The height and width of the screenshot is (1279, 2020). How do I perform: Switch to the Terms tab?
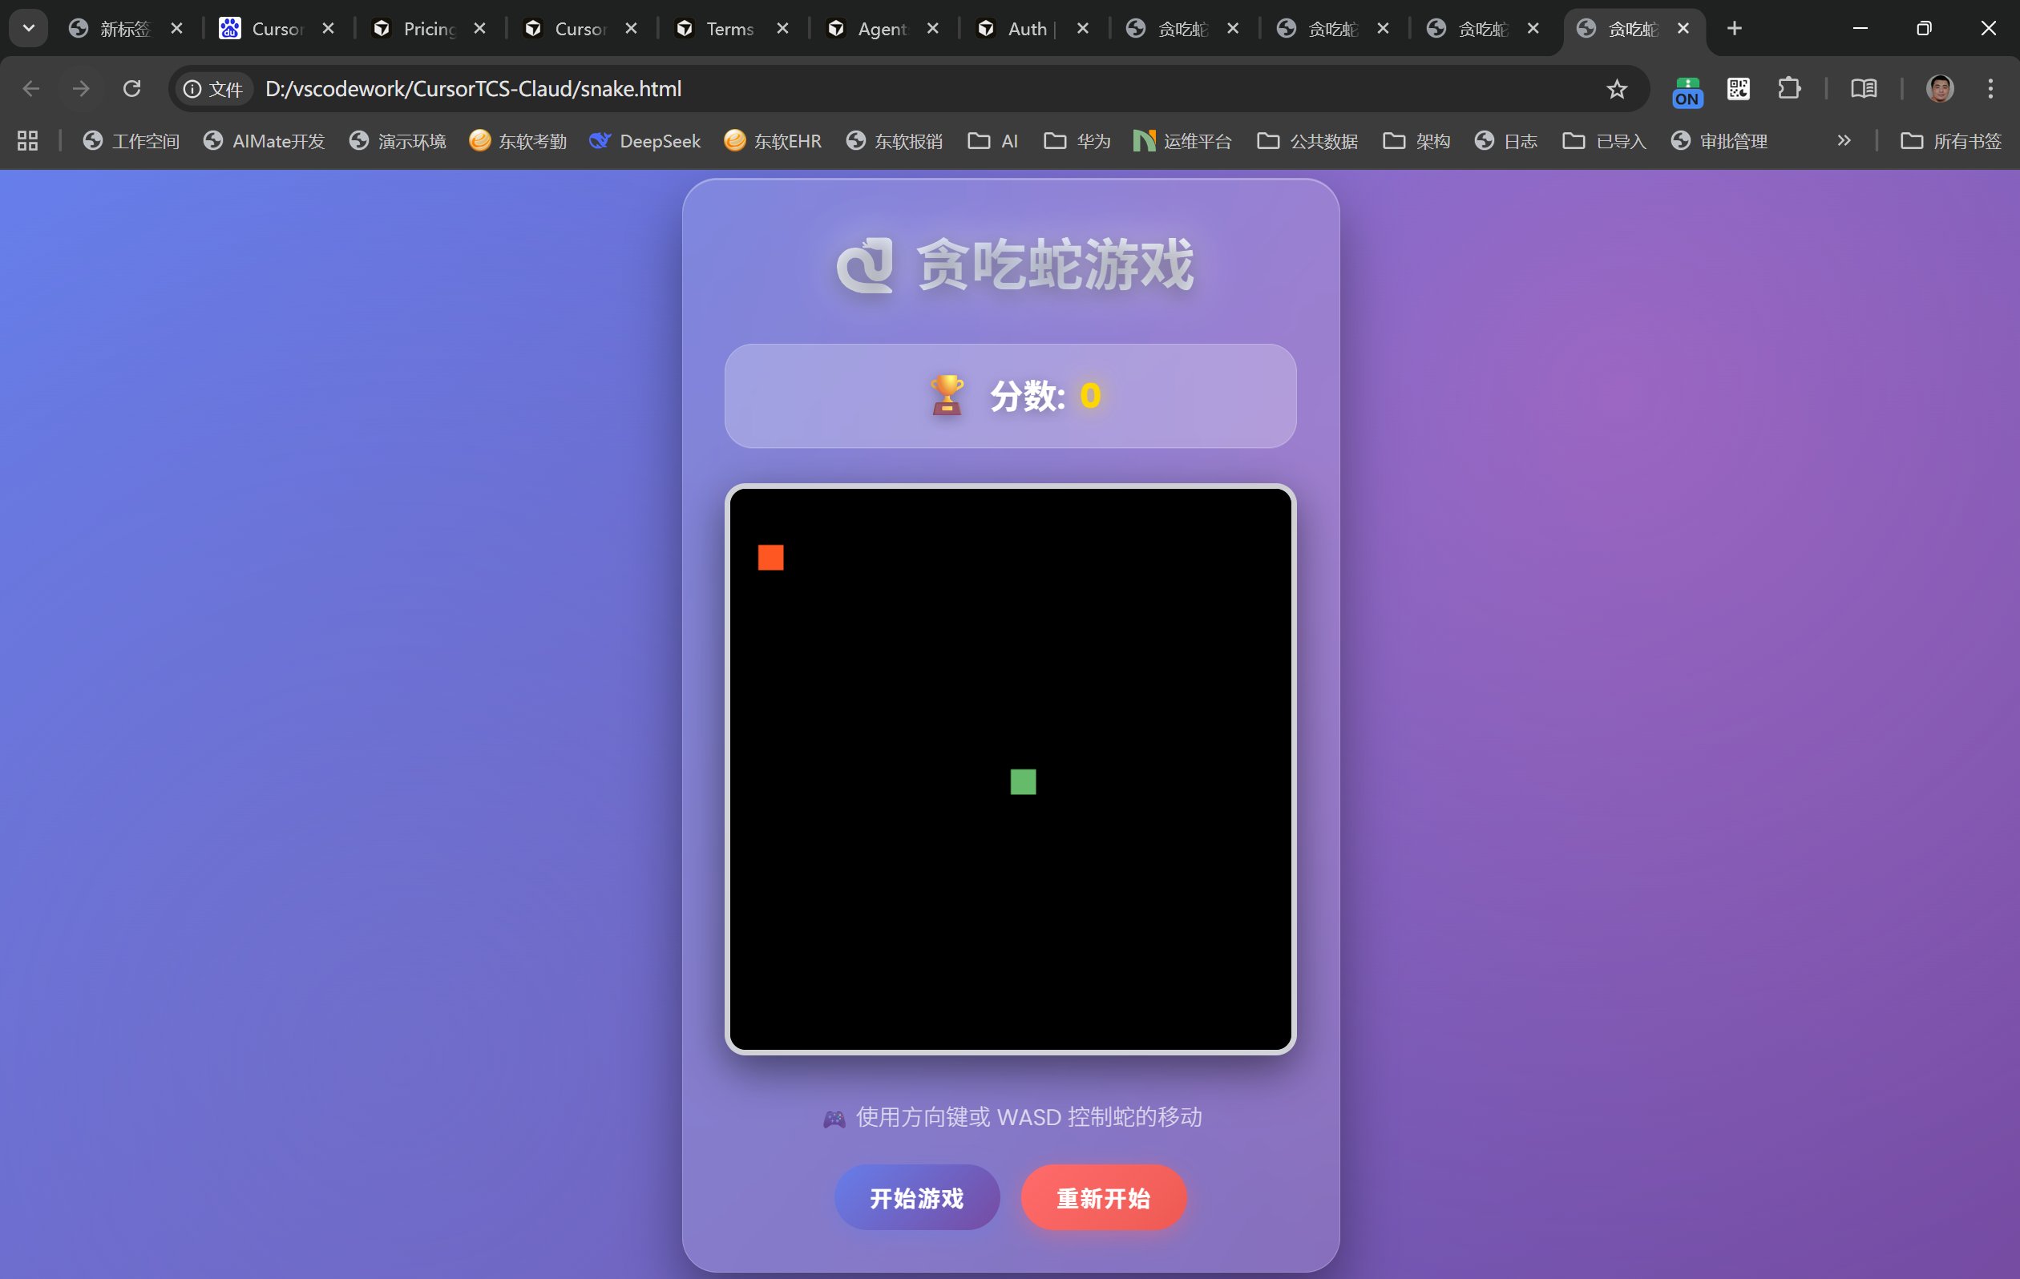[729, 29]
